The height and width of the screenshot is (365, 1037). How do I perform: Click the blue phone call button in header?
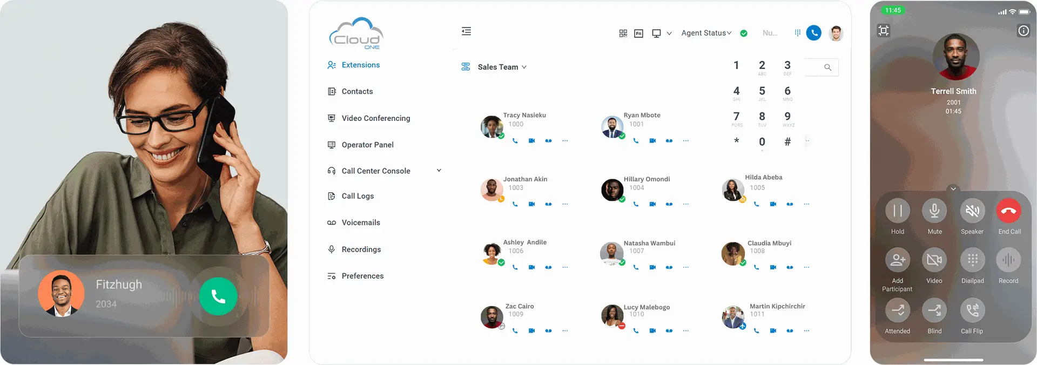[813, 33]
